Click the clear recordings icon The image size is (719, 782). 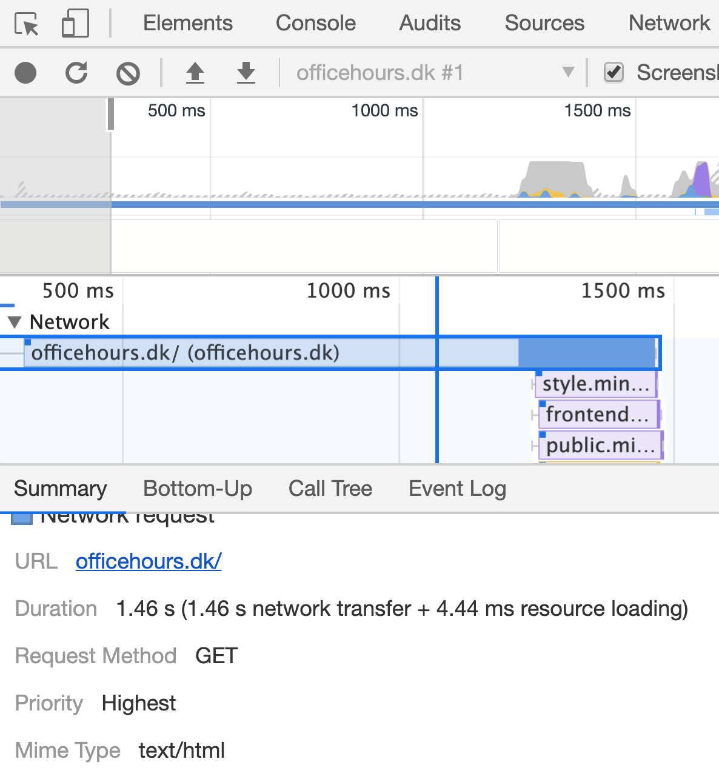pos(127,72)
